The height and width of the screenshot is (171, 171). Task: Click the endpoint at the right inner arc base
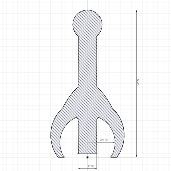pyautogui.click(x=111, y=157)
